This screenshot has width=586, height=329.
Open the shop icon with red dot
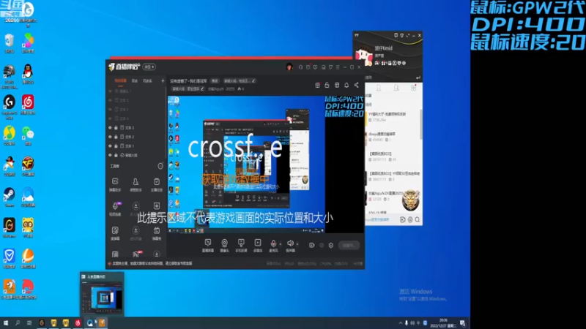(317, 85)
